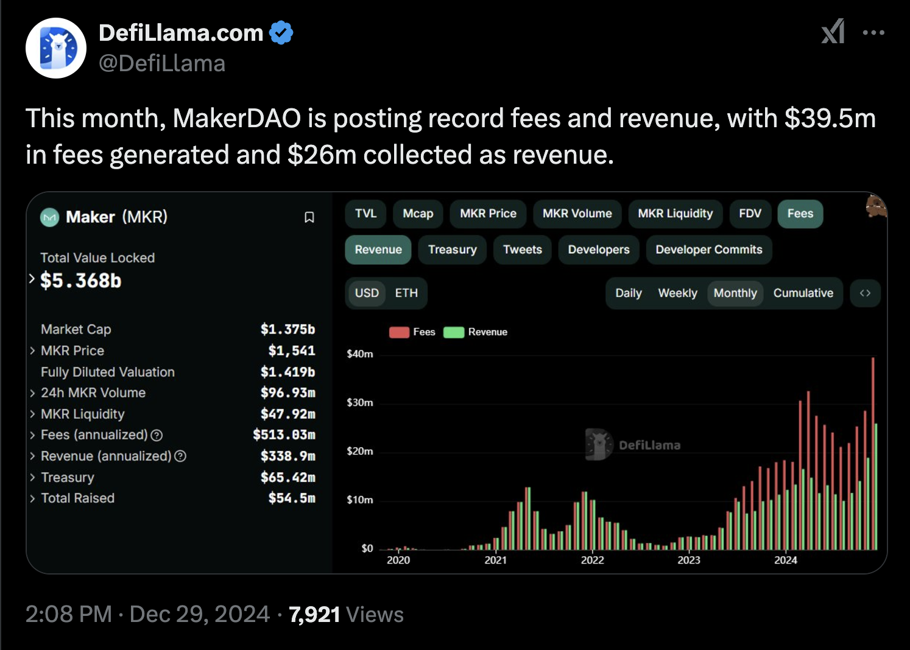910x650 pixels.
Task: Show info tooltip for Revenue (annualized)
Action: [180, 456]
